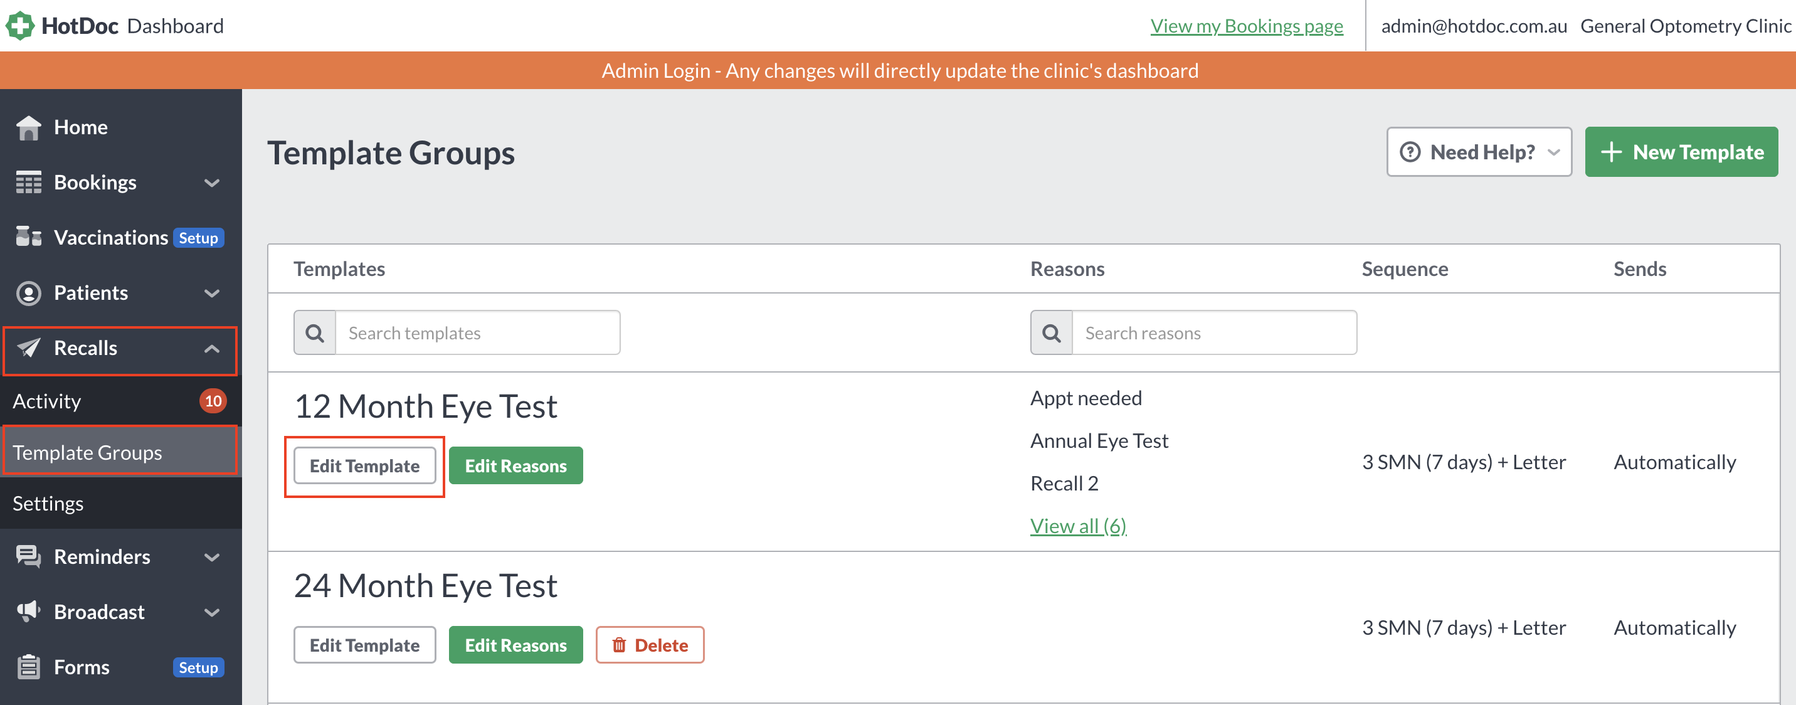Click the magnifier icon beside Search reasons
The image size is (1796, 705).
[x=1052, y=333]
